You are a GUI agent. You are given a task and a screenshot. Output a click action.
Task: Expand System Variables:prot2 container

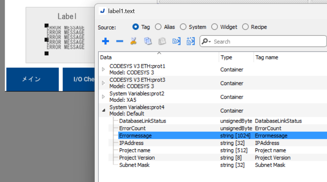coord(103,97)
